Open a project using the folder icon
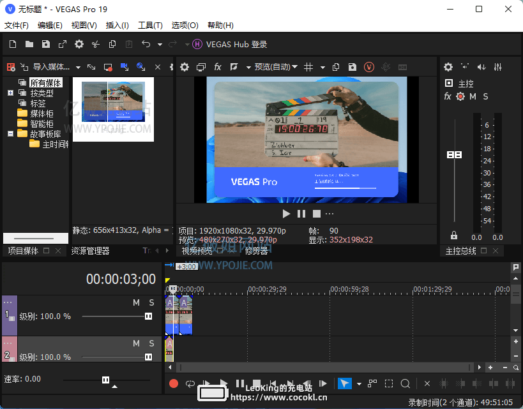Viewport: 523px width, 409px height. tap(29, 44)
